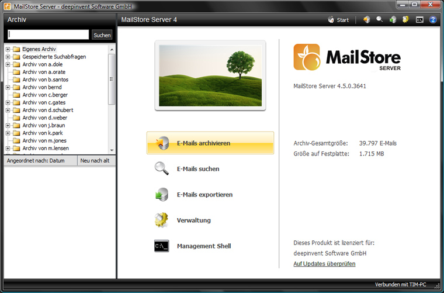Viewport: 444px width, 293px height.
Task: Expand the Eigenes Archiv tree node
Action: [x=8, y=49]
